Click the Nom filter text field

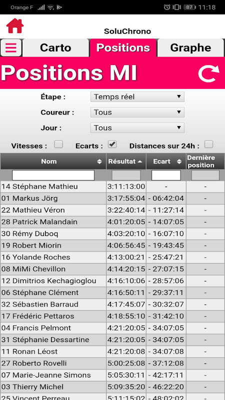53,175
